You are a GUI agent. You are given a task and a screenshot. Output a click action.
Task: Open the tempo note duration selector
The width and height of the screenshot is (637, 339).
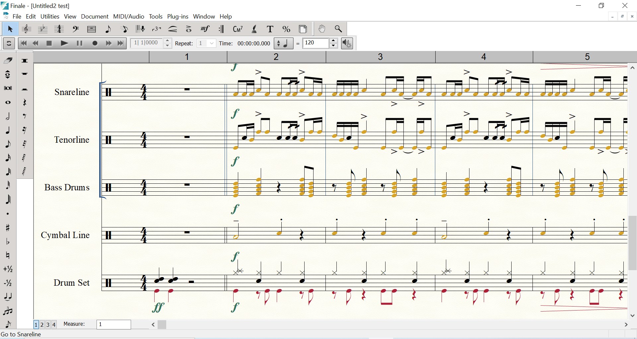point(283,43)
